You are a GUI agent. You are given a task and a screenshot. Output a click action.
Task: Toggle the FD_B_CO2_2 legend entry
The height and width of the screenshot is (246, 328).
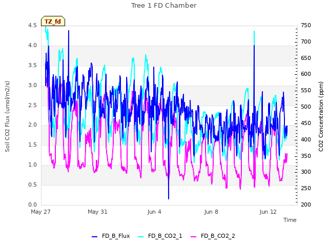click(213, 236)
